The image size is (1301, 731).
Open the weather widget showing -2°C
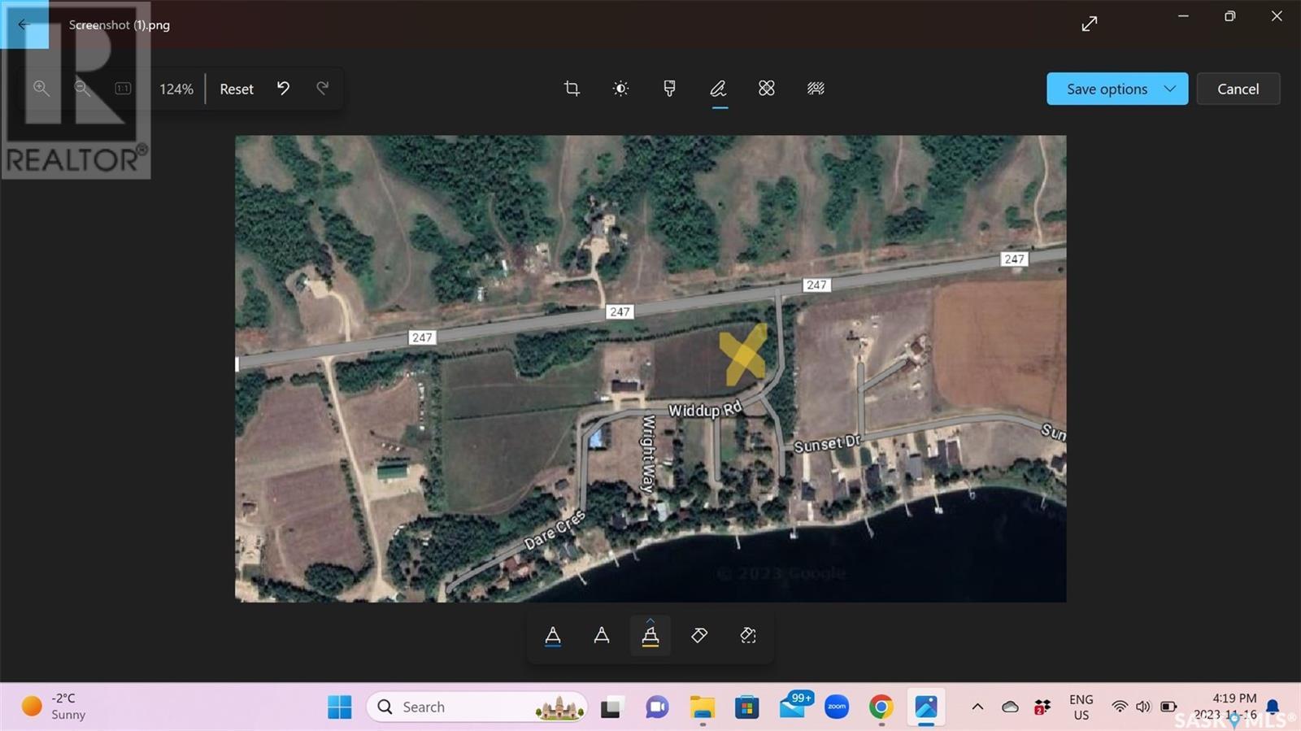[54, 707]
